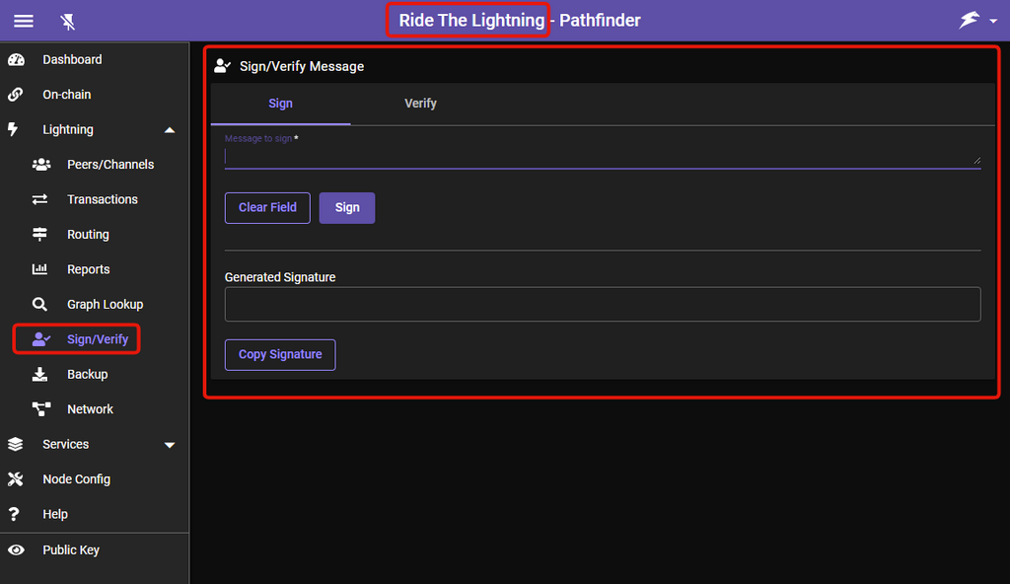Viewport: 1010px width, 584px height.
Task: Click the Dashboard gauge icon
Action: [16, 60]
